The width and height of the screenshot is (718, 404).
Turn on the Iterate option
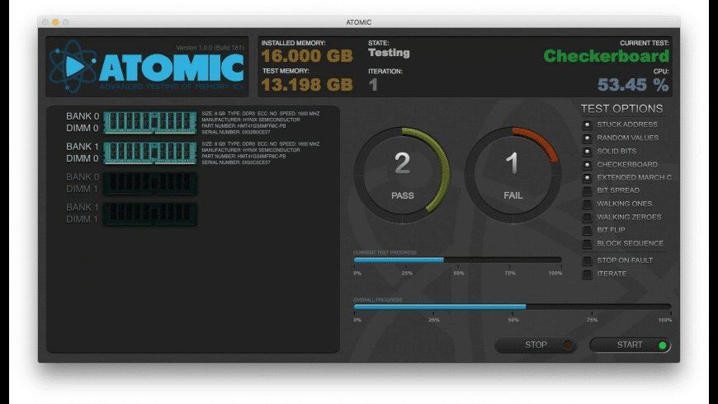[587, 274]
